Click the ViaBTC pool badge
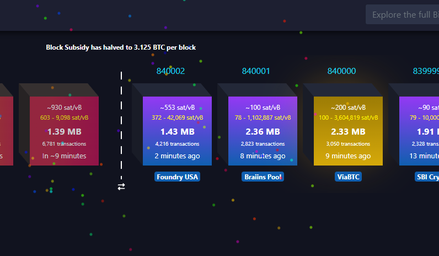Image resolution: width=439 pixels, height=256 pixels. (349, 177)
